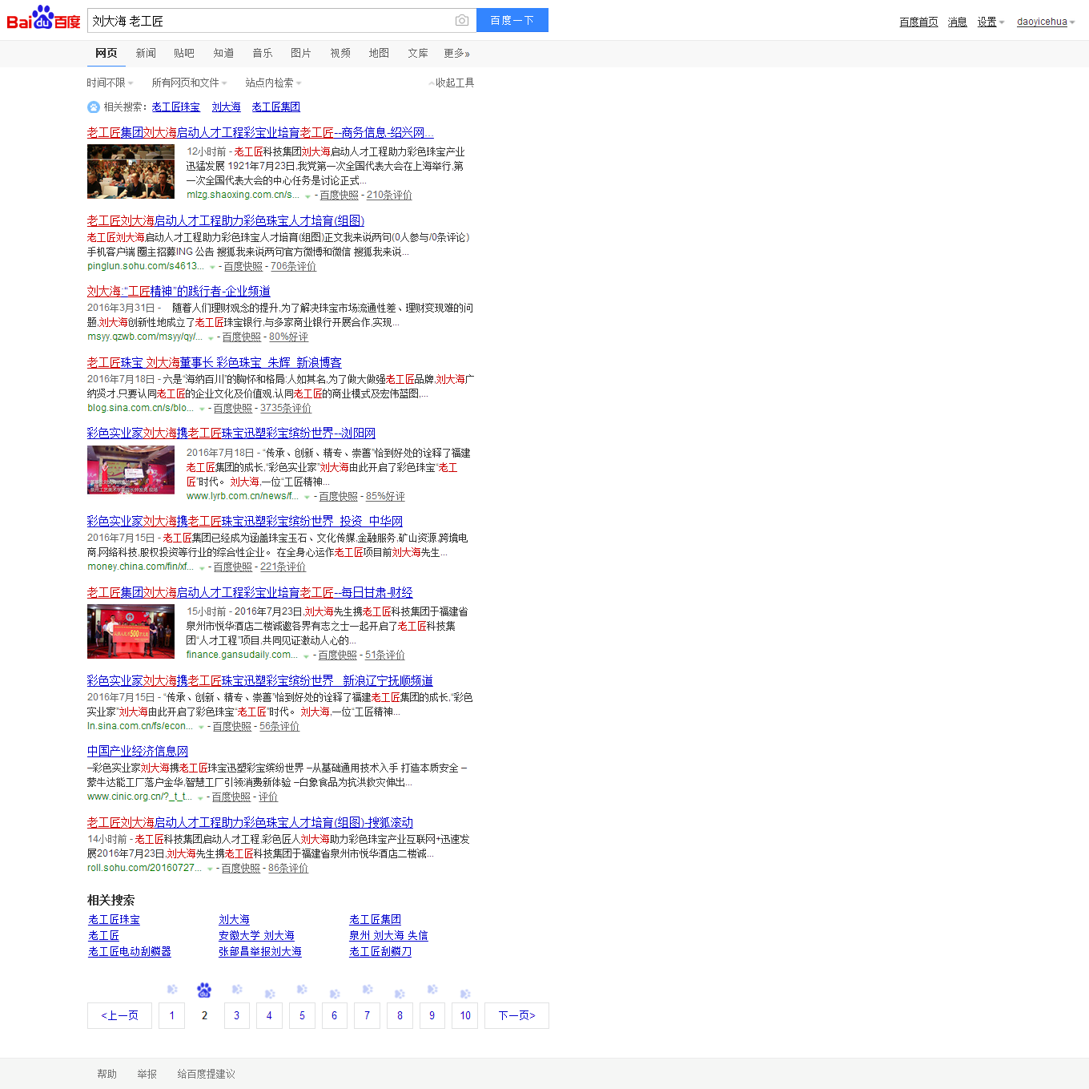Switch to the 贴吧 tab

point(184,53)
